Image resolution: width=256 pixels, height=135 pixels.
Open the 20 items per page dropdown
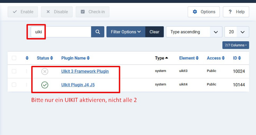(237, 32)
